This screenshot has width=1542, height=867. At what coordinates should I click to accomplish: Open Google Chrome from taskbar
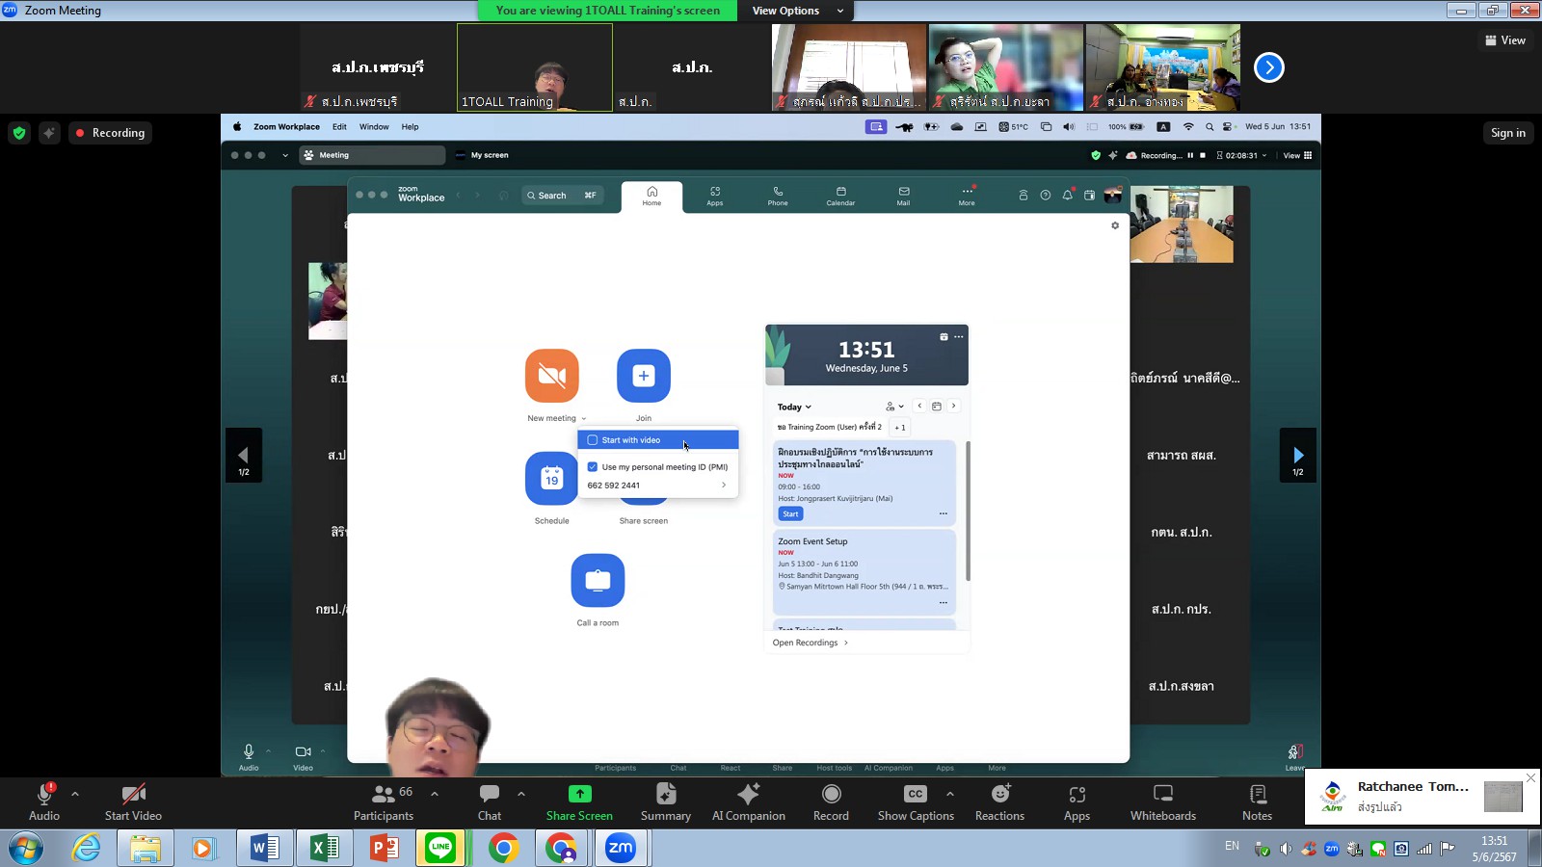click(x=502, y=848)
